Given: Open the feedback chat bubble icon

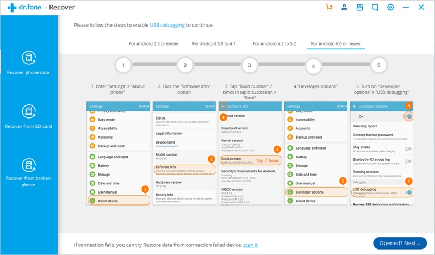Looking at the screenshot, I should point(375,7).
